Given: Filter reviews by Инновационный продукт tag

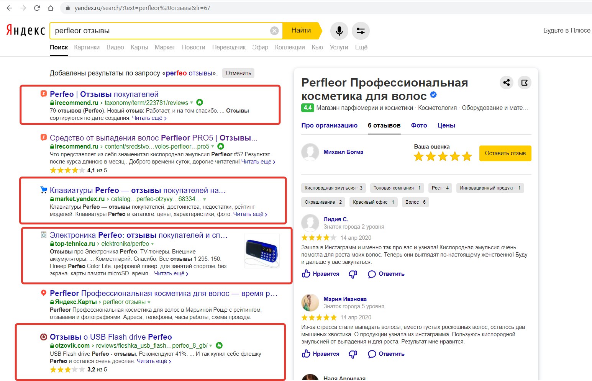Looking at the screenshot, I should 490,188.
